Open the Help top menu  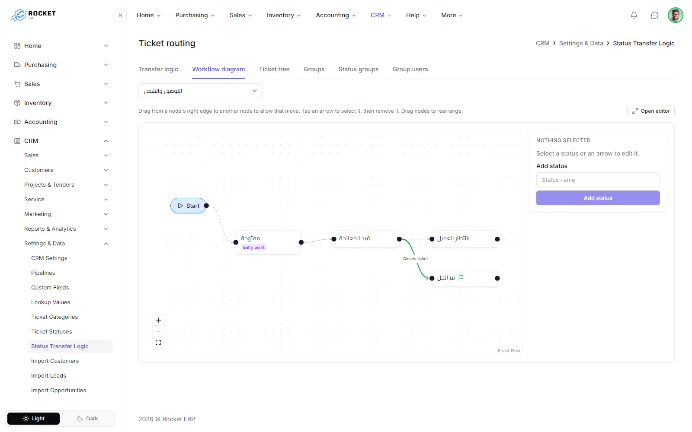(416, 15)
